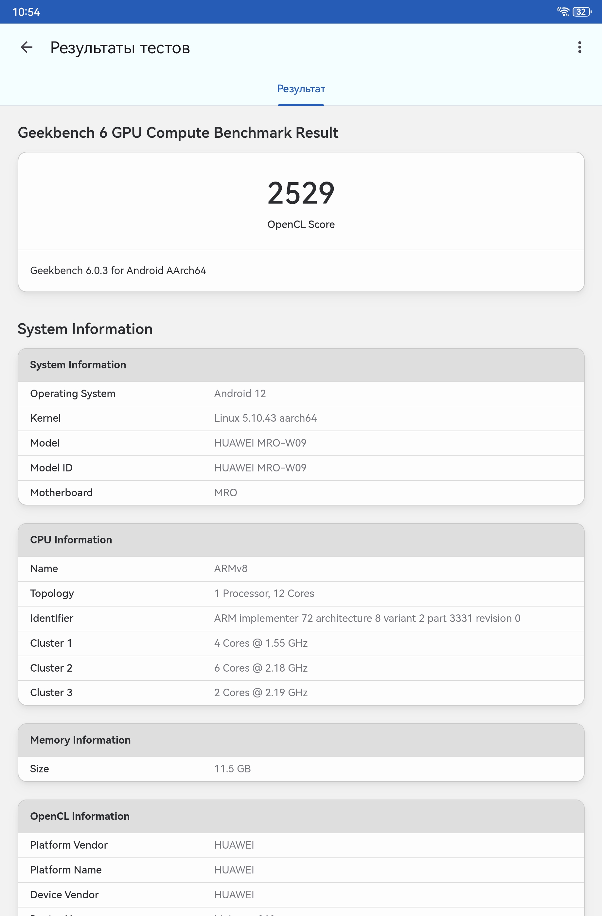Tap the Operating System Android 12 row

[x=301, y=394]
